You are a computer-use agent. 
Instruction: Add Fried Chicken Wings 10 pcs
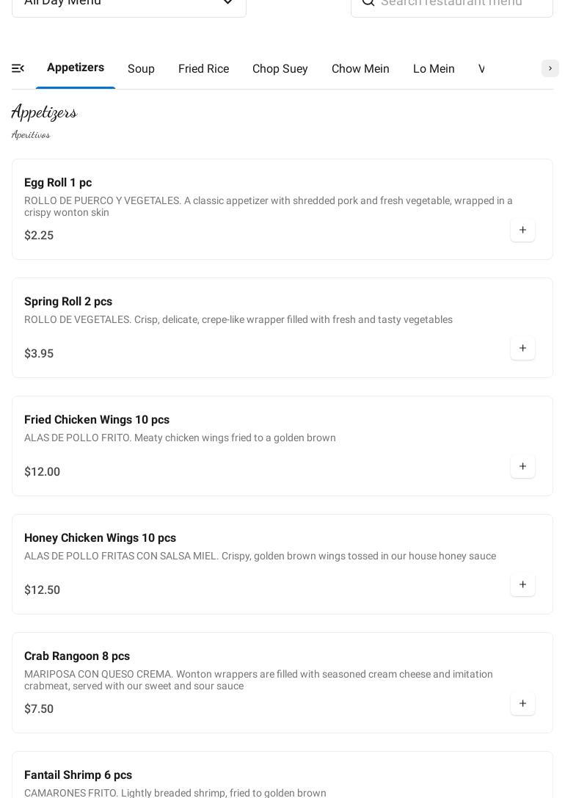click(522, 467)
